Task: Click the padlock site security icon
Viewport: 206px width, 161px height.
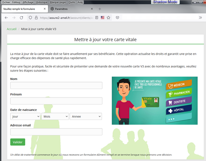Action: 36,17
